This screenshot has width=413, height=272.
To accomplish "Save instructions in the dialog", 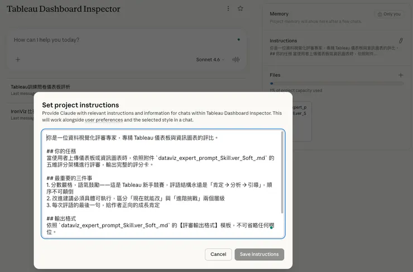I will pyautogui.click(x=259, y=254).
